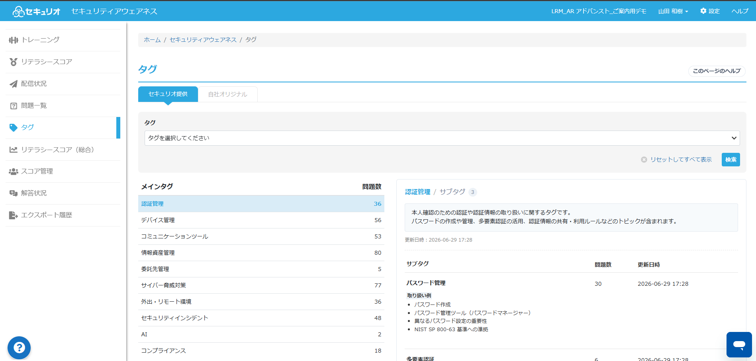756x361 pixels.
Task: Click the サブタグ count badge 3
Action: 473,192
